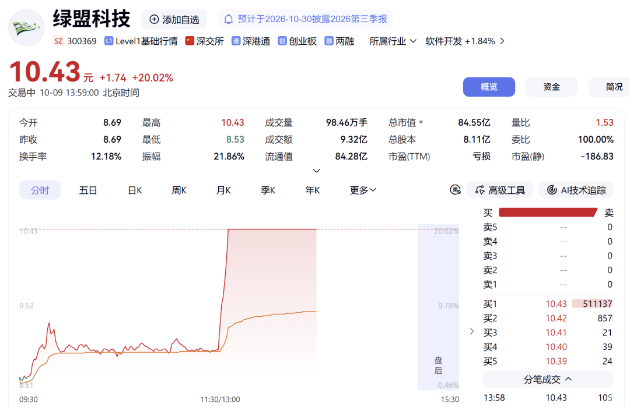The image size is (630, 407).
Task: Expand more quote data chevron
Action: 316,171
